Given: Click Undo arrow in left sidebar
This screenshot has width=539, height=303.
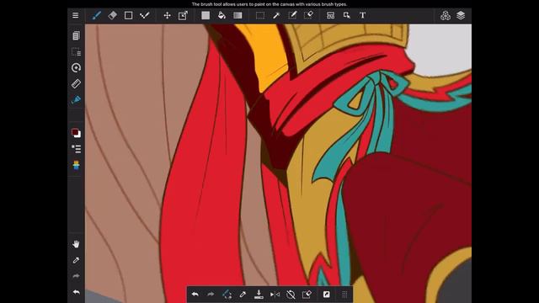Looking at the screenshot, I should pos(76,292).
